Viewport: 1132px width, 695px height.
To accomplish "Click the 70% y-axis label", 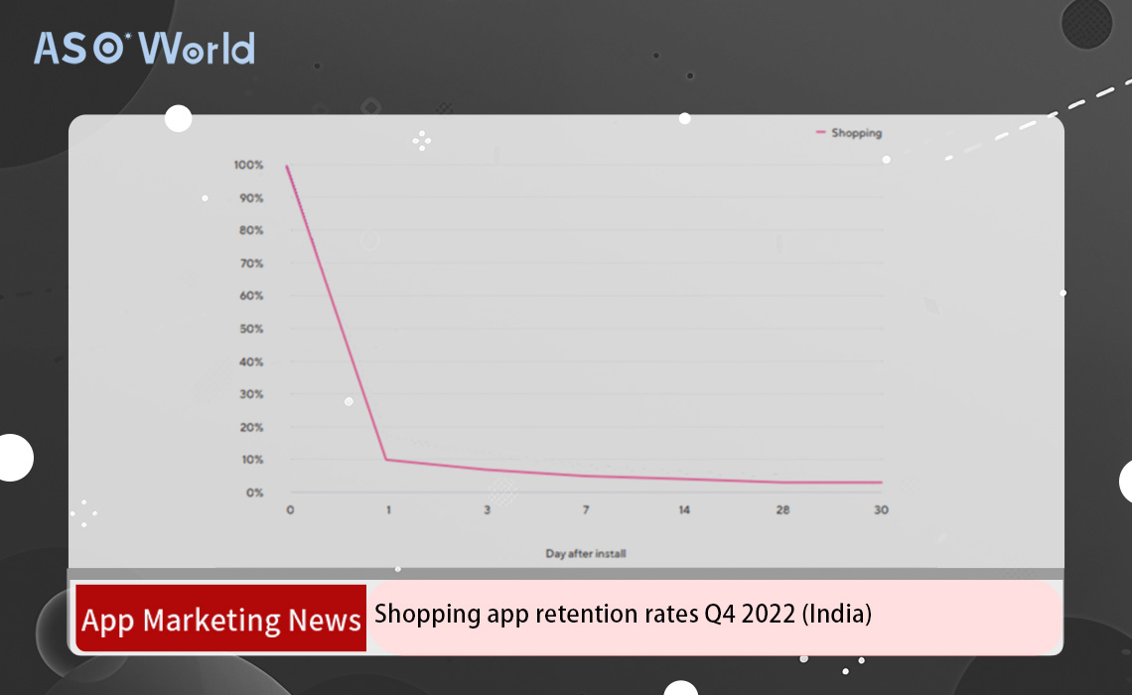I will tap(251, 263).
